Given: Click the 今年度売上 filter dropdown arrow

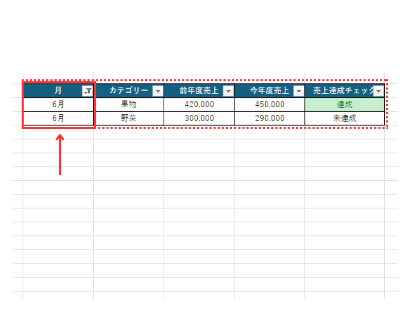Looking at the screenshot, I should point(298,91).
